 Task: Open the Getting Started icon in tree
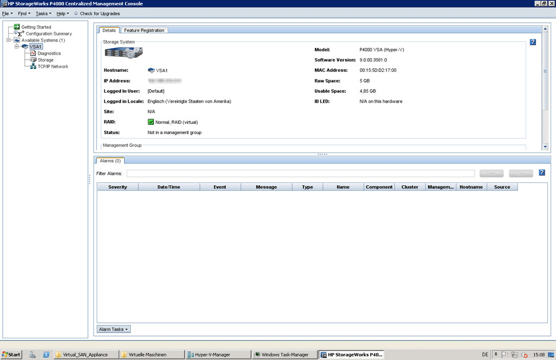(x=17, y=27)
